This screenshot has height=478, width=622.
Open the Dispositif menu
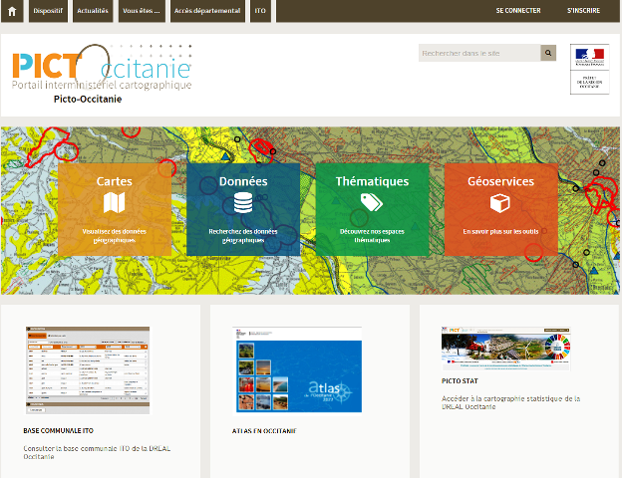coord(48,11)
